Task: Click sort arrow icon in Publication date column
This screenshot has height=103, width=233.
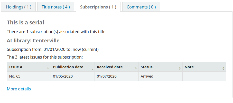Action: point(92,69)
